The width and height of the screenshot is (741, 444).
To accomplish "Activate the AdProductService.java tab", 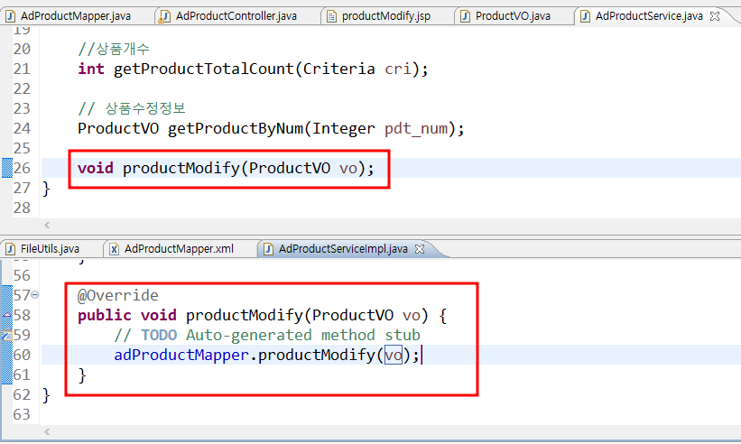I will pos(649,16).
